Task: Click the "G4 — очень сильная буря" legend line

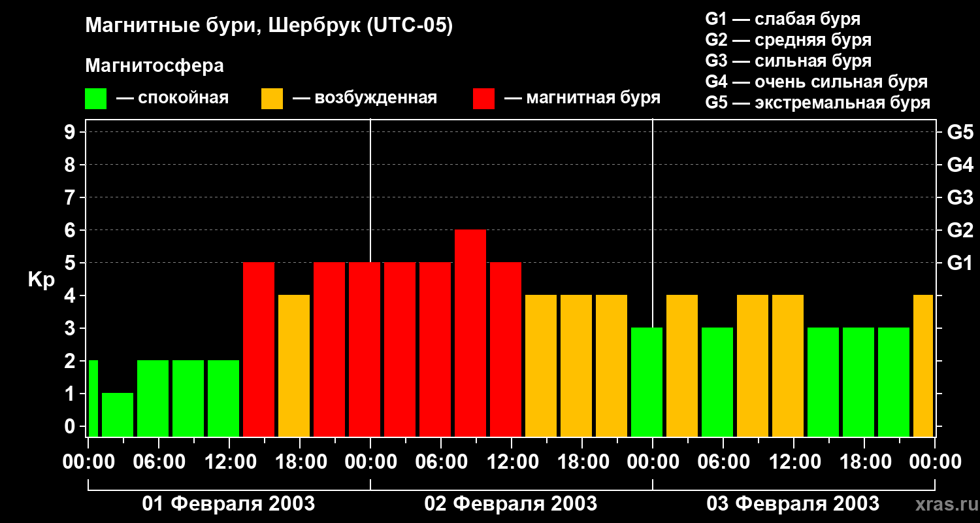Action: tap(817, 82)
